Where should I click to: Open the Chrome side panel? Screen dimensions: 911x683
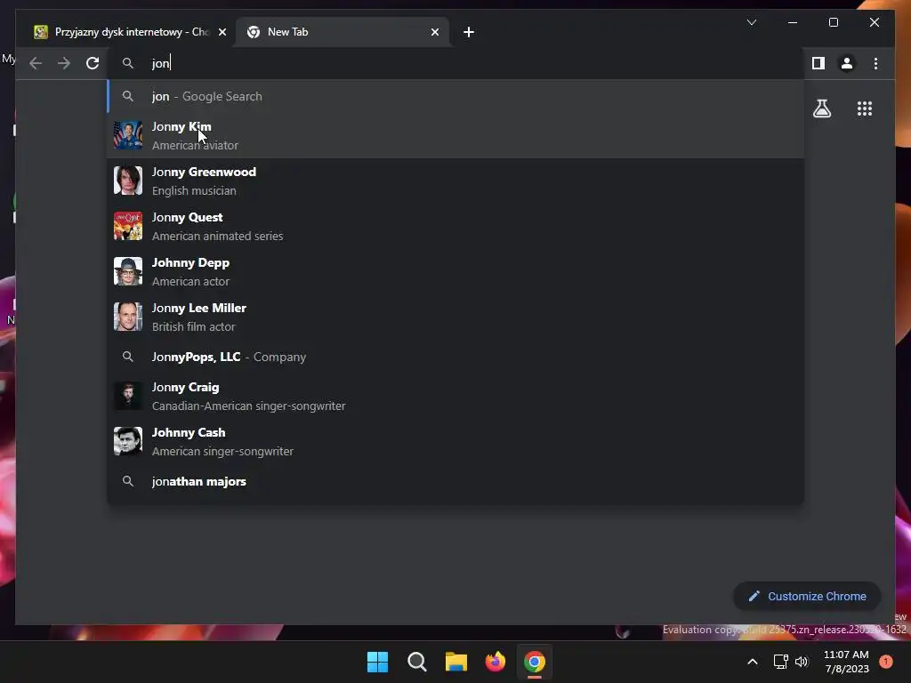pos(818,63)
